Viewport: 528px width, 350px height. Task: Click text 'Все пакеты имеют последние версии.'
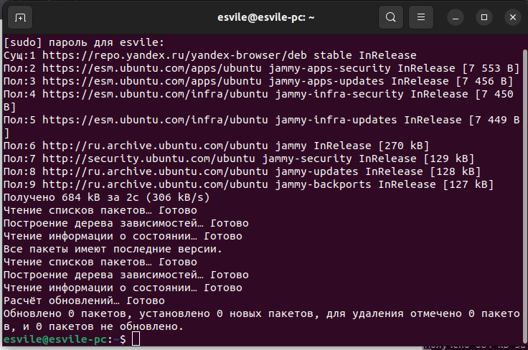pos(113,249)
